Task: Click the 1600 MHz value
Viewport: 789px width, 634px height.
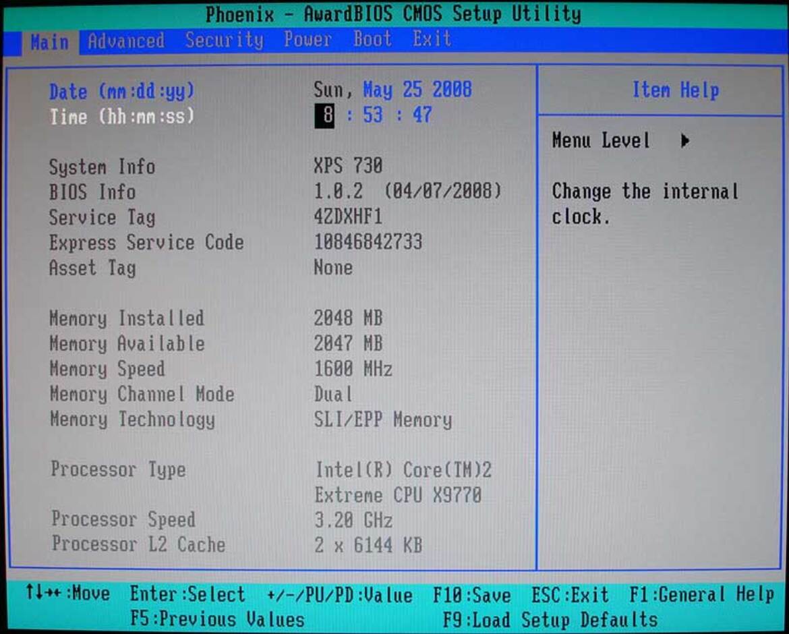Action: point(353,369)
